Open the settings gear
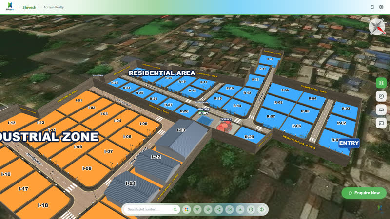 [x=381, y=7]
